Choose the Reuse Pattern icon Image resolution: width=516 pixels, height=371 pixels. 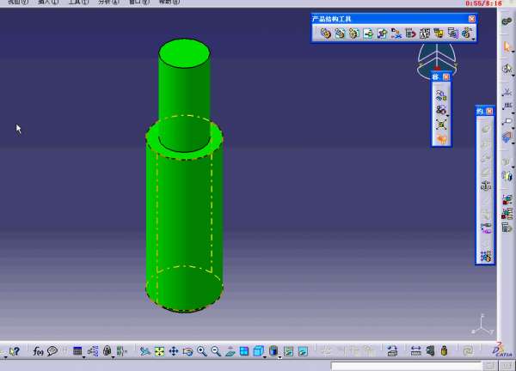tap(486, 256)
